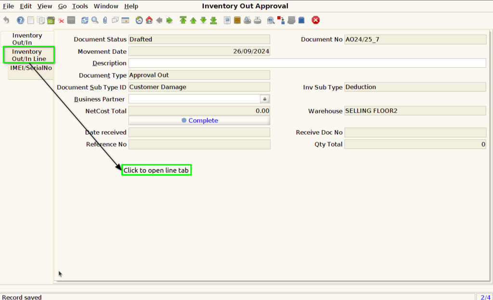Click the 'Record saved' status message
Image resolution: width=493 pixels, height=300 pixels.
pyautogui.click(x=22, y=297)
